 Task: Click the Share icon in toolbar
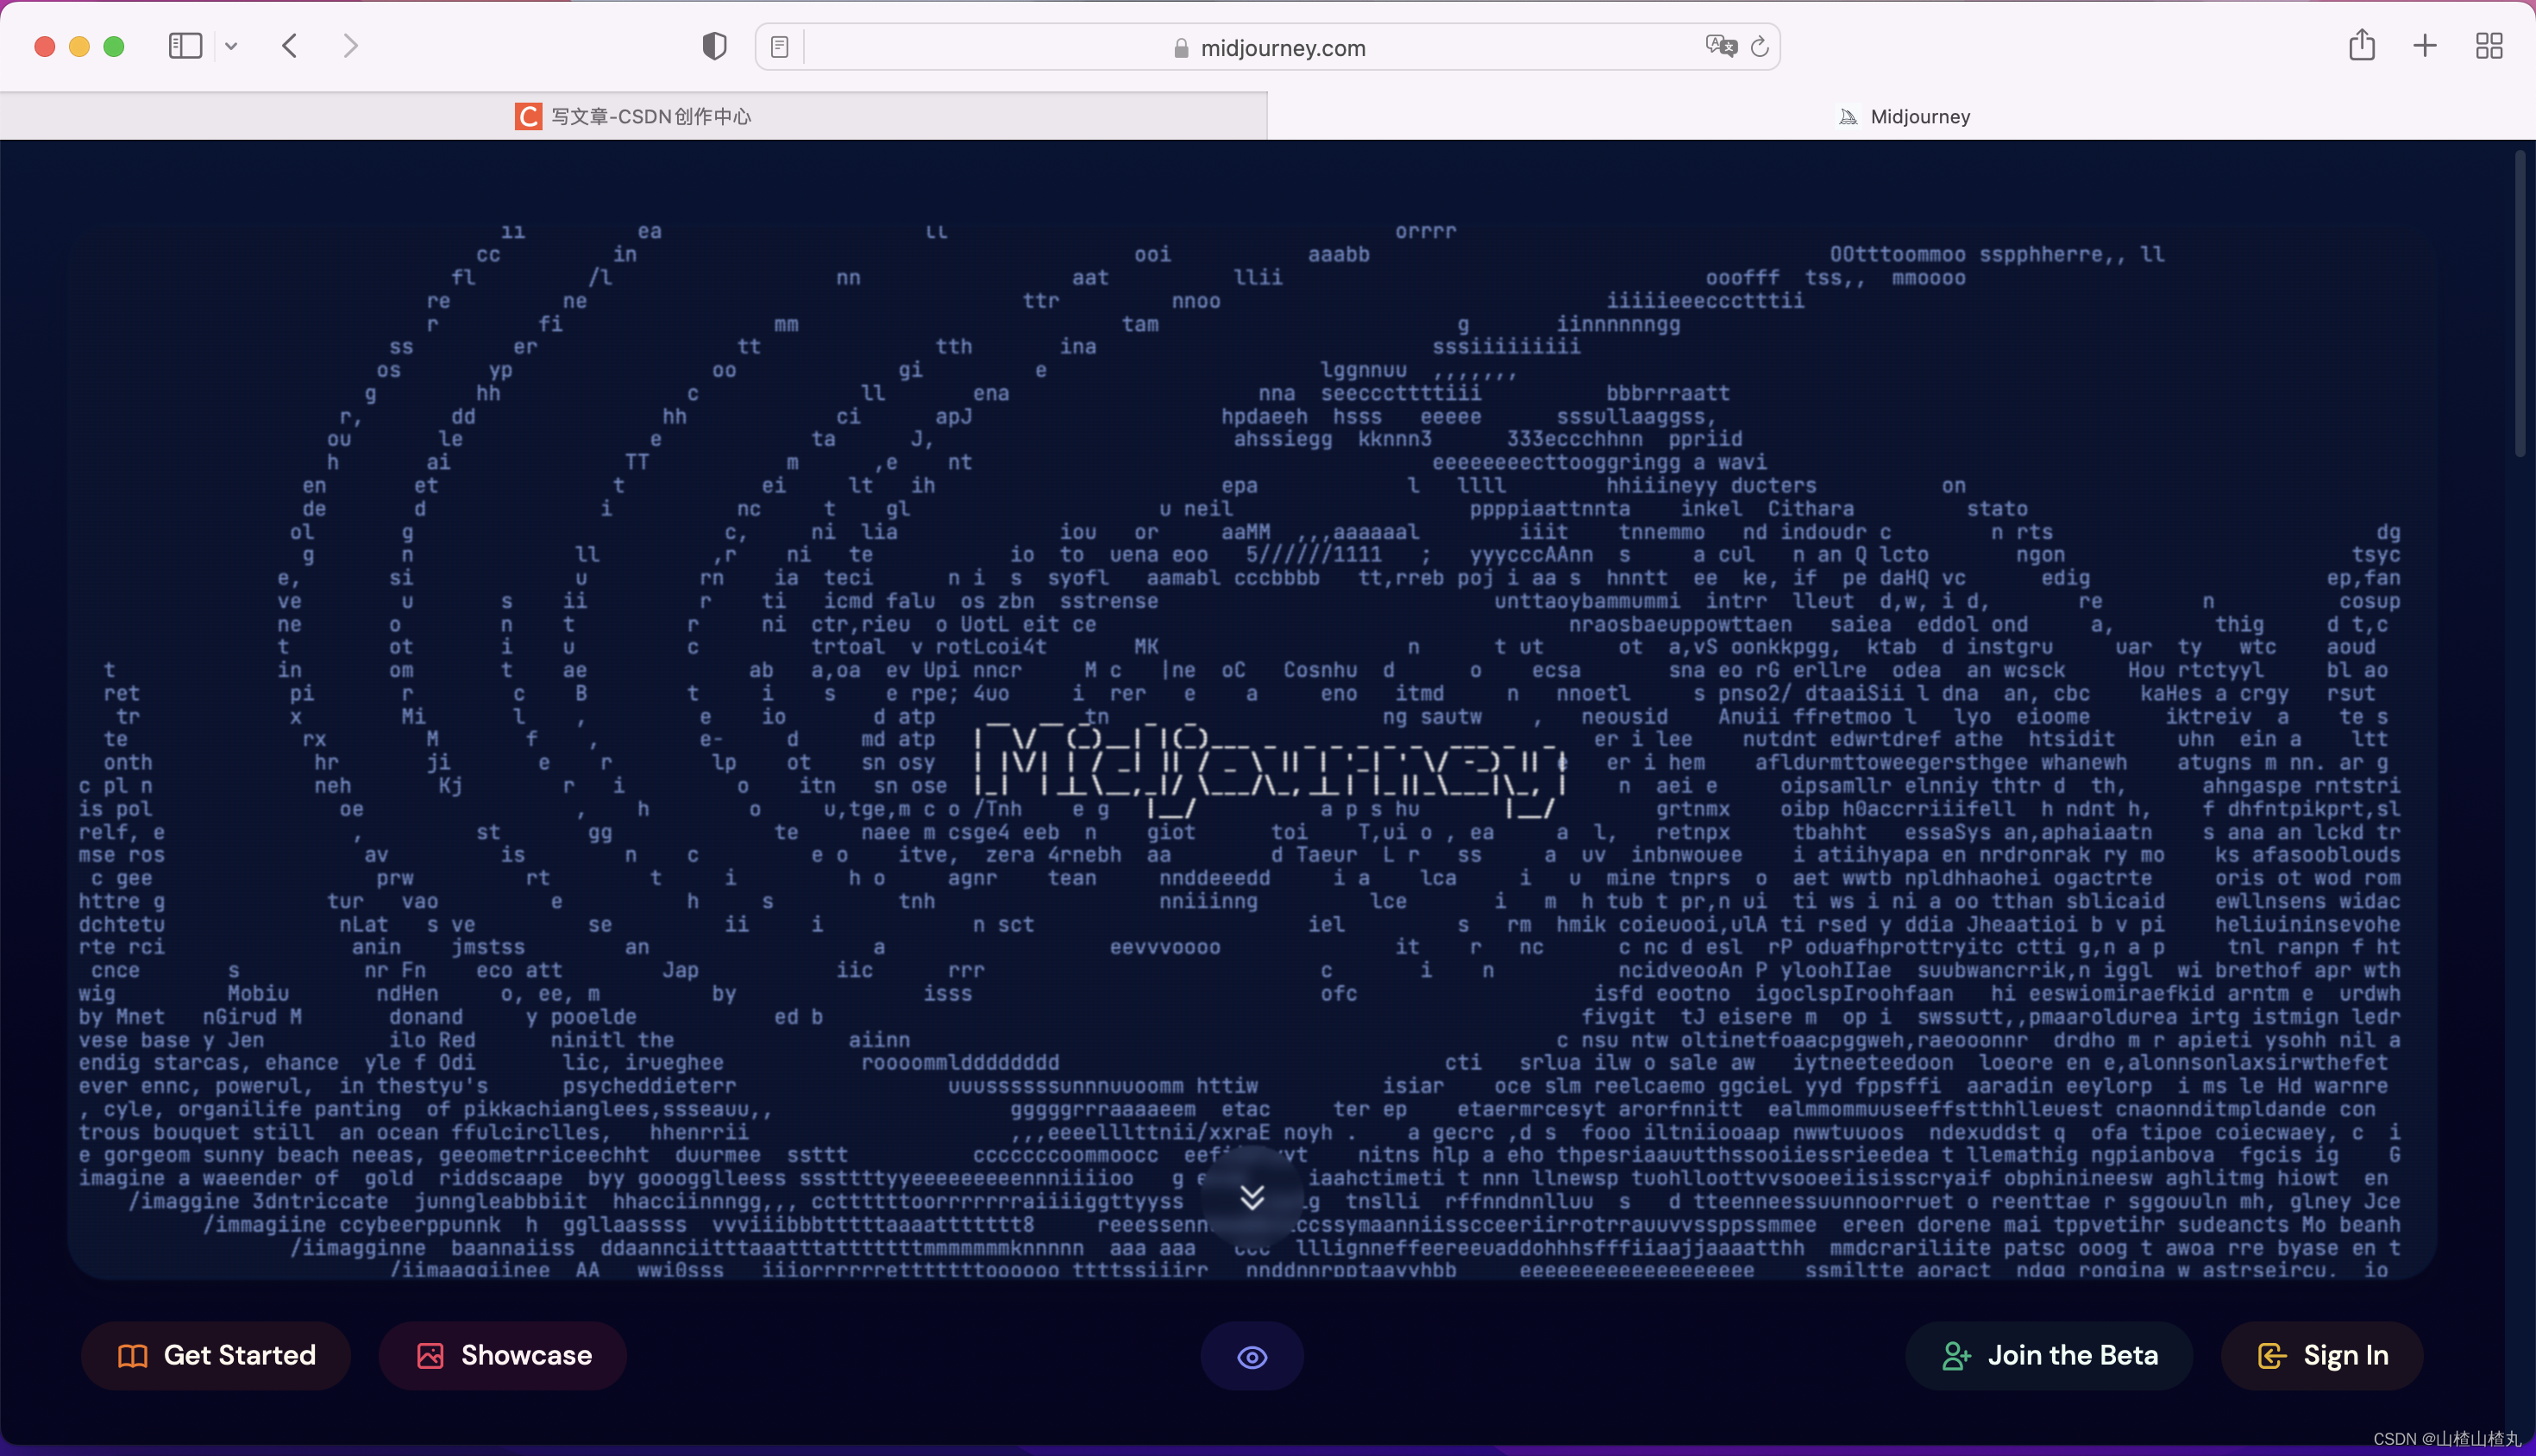(2362, 45)
